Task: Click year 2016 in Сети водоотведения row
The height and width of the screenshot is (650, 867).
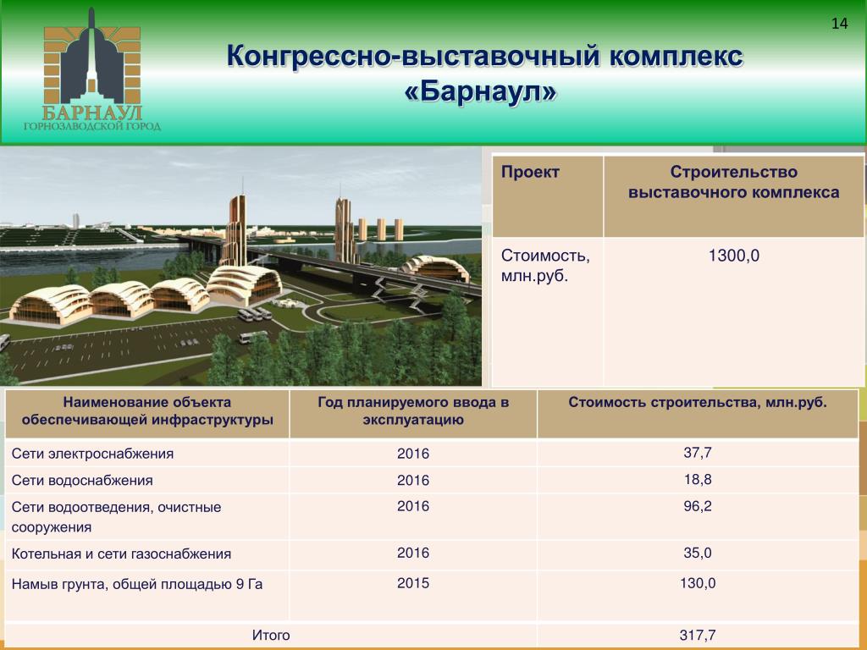Action: tap(413, 506)
